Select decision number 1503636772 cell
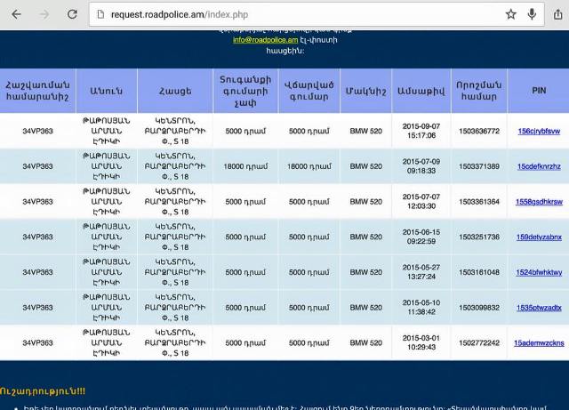 [479, 131]
